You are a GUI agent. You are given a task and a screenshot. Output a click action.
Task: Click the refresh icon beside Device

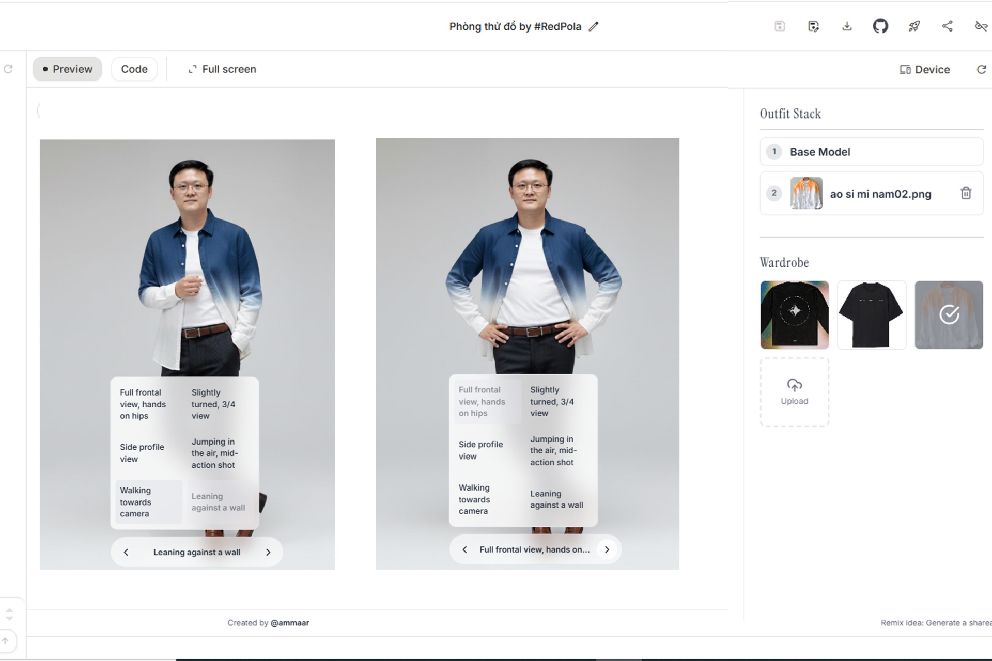point(981,69)
